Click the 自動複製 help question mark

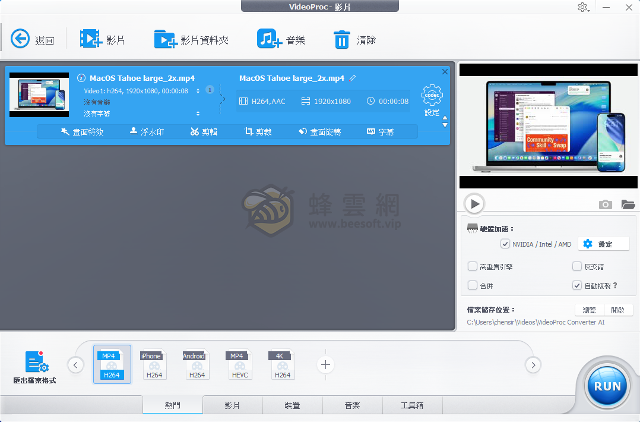click(x=615, y=285)
